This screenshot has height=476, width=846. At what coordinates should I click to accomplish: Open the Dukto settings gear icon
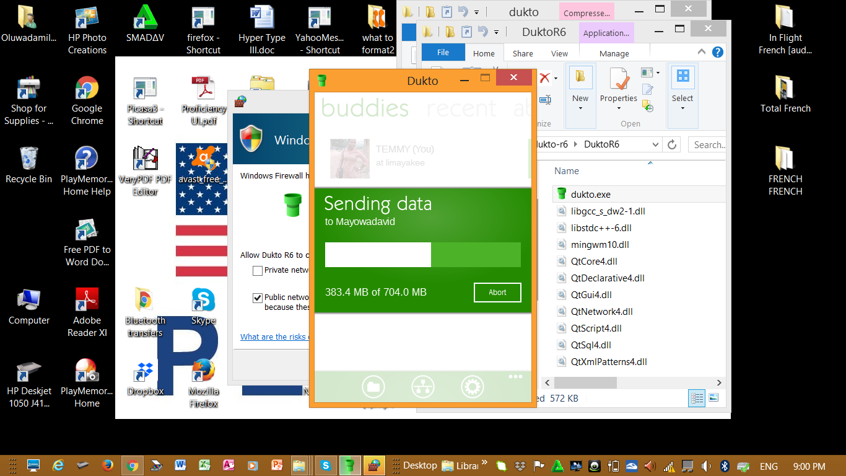pyautogui.click(x=473, y=387)
